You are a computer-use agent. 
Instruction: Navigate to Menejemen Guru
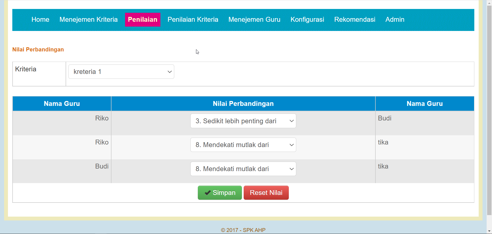point(254,19)
